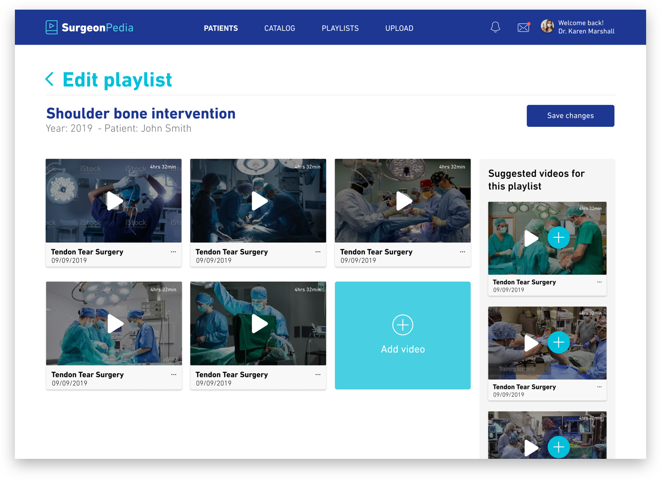Click the Year 2019 Patient John Smith subtitle
Image resolution: width=661 pixels, height=479 pixels.
[119, 129]
